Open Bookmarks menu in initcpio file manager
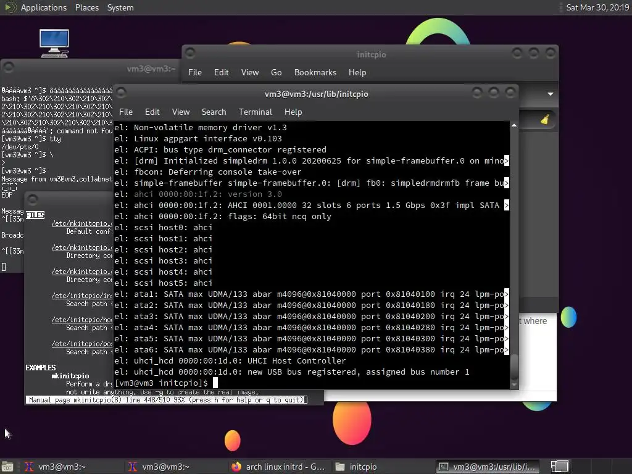 point(315,73)
